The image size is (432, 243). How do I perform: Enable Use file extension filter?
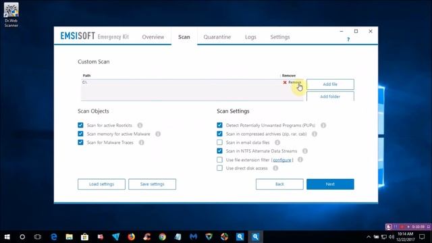(219, 159)
